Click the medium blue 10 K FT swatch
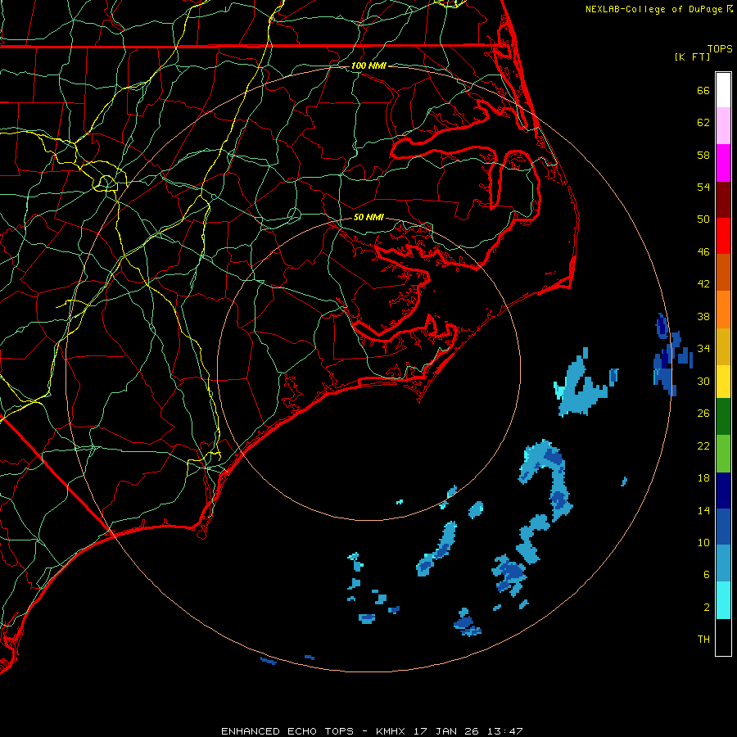The image size is (737, 737). tap(723, 527)
